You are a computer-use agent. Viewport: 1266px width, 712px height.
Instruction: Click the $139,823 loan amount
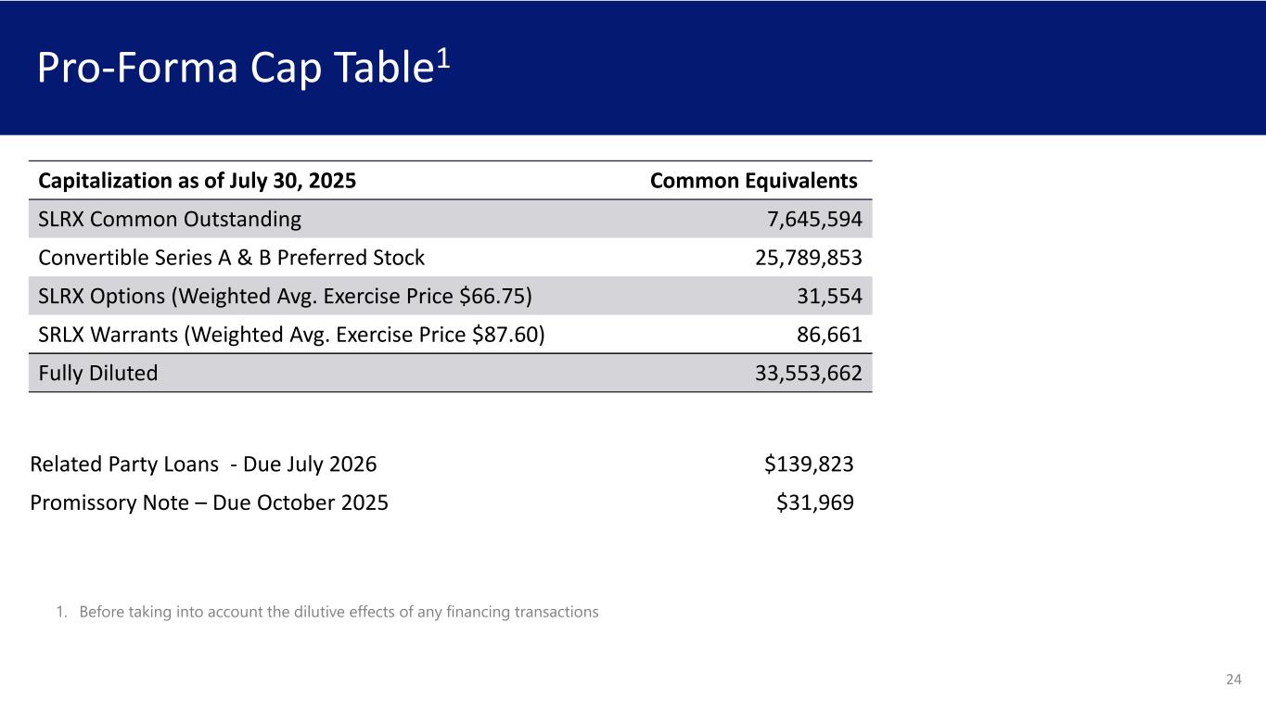click(809, 464)
